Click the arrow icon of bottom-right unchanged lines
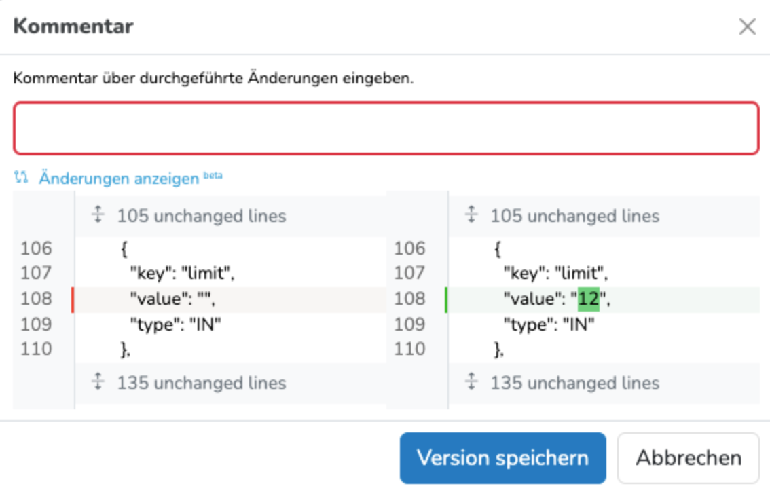 point(472,382)
